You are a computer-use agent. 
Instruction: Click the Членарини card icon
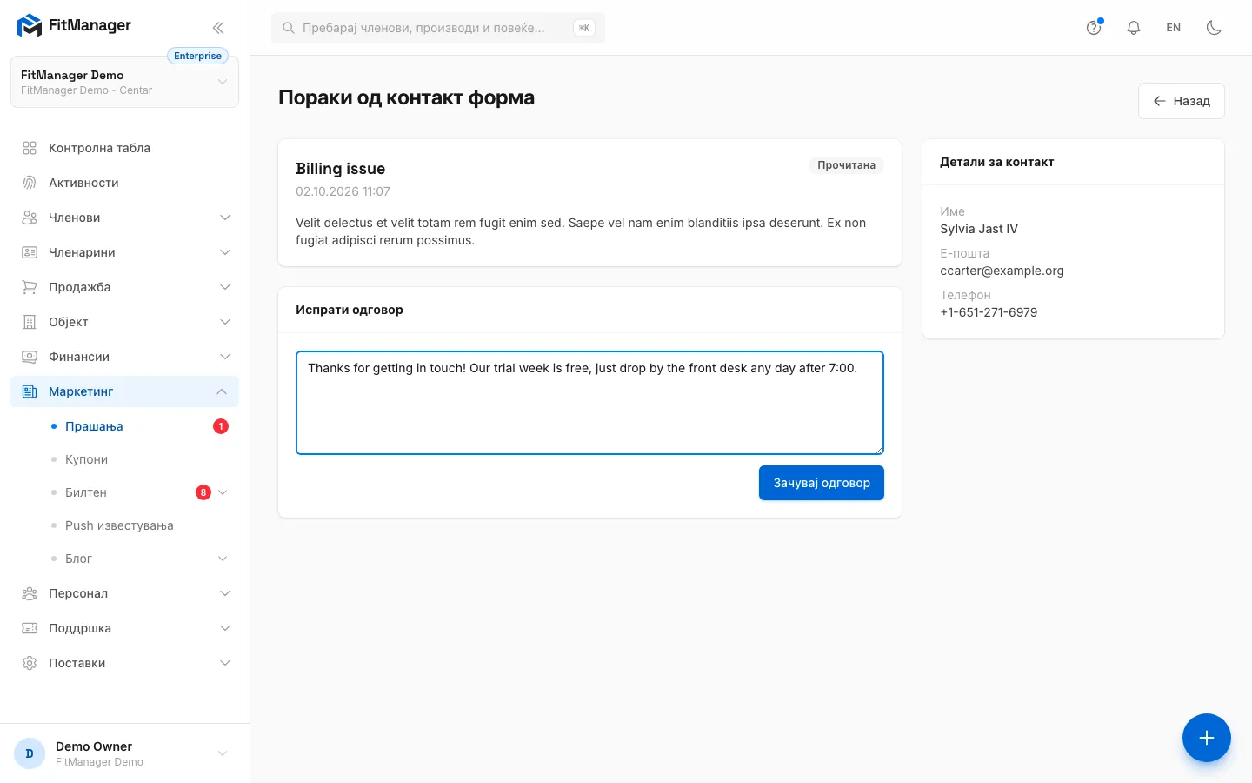[30, 252]
